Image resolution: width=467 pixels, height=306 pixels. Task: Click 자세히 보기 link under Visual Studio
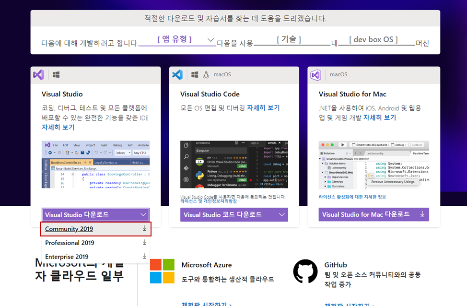(x=58, y=127)
